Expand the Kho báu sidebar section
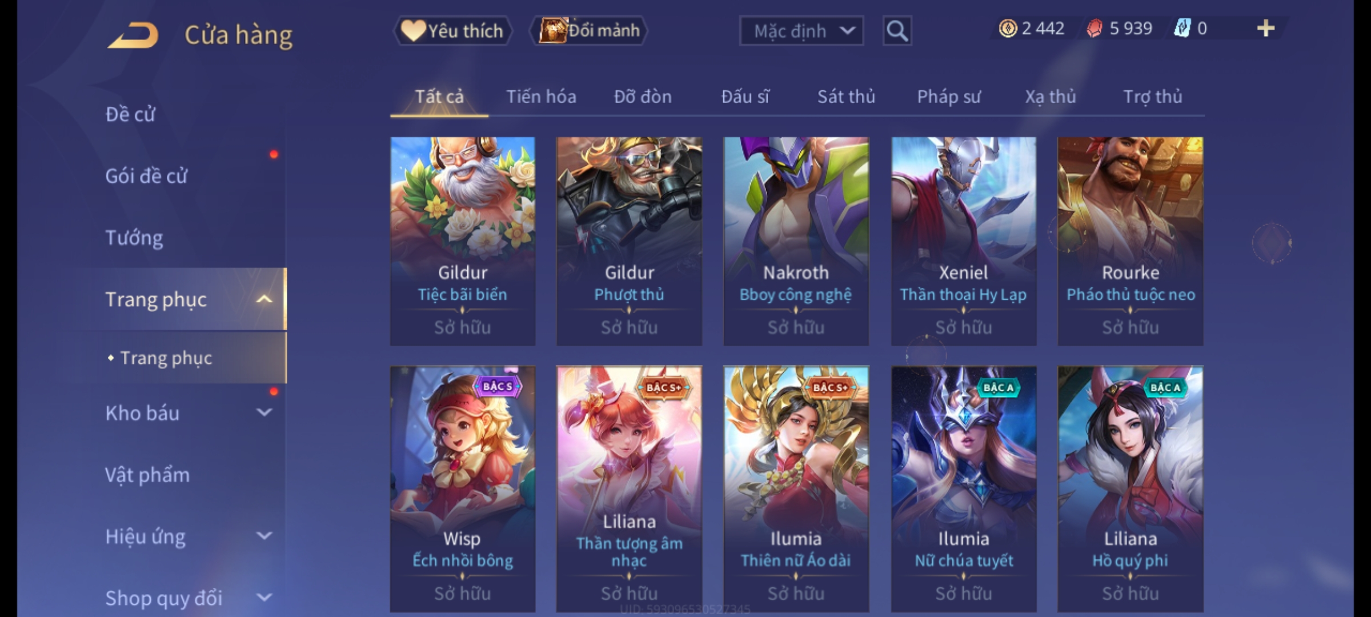This screenshot has height=617, width=1371. pos(264,412)
